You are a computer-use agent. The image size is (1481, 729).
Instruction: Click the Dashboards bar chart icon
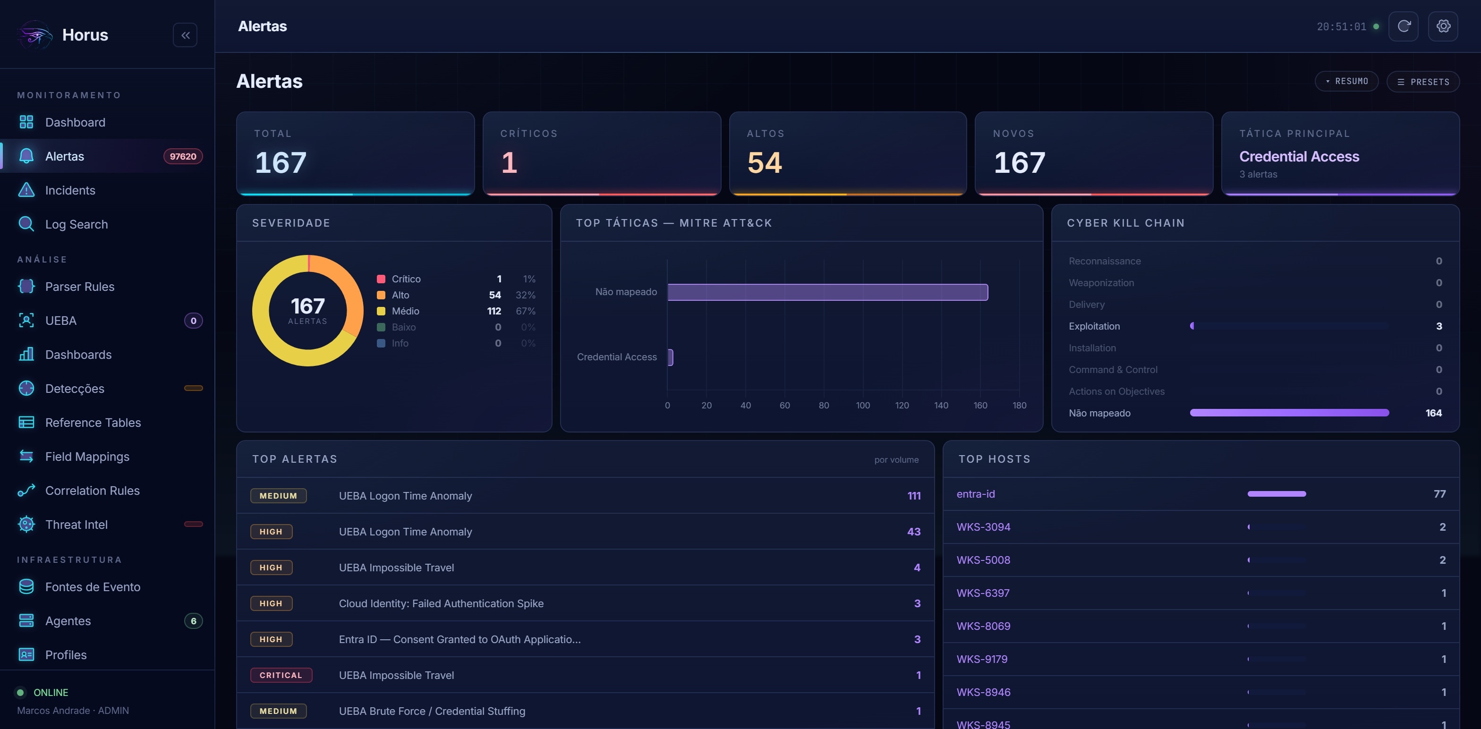(x=26, y=354)
